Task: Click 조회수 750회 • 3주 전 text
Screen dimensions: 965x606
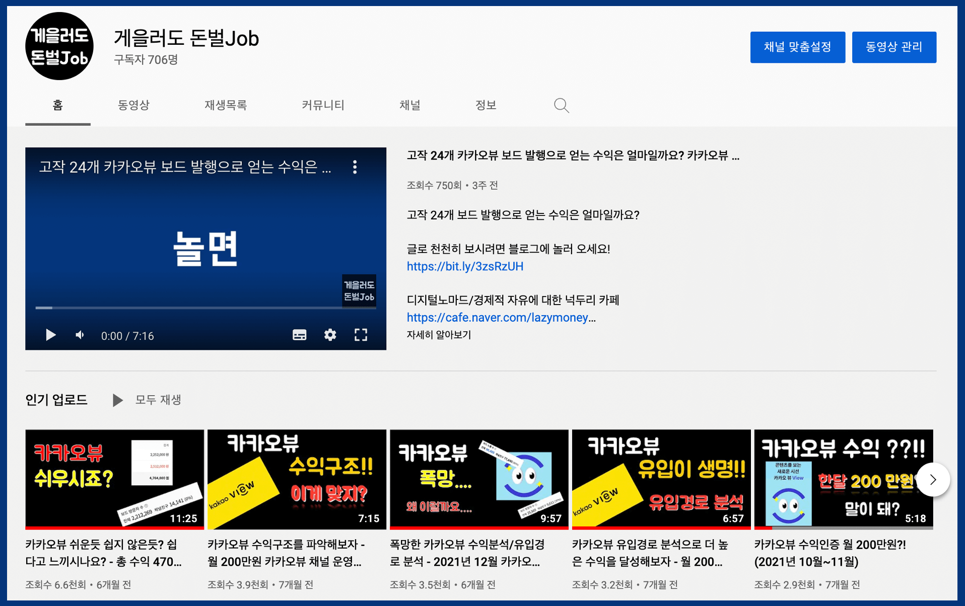Action: click(x=452, y=185)
